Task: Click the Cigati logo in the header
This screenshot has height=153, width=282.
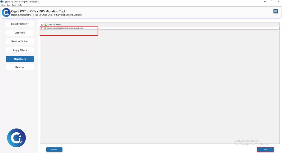Action: pyautogui.click(x=6, y=13)
